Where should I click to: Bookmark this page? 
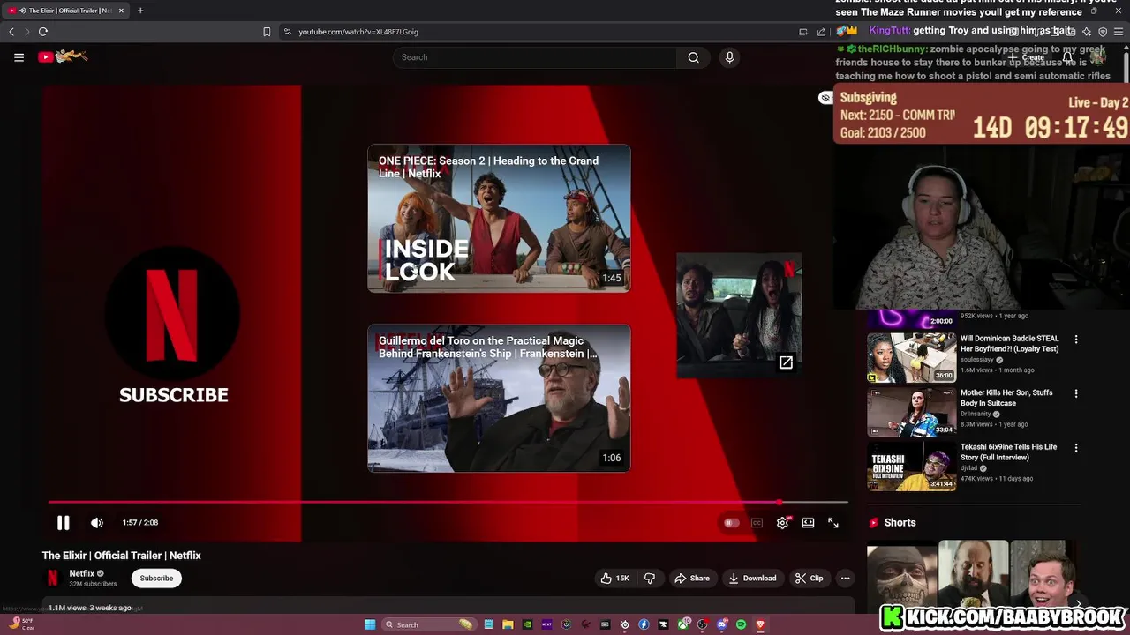pyautogui.click(x=267, y=32)
